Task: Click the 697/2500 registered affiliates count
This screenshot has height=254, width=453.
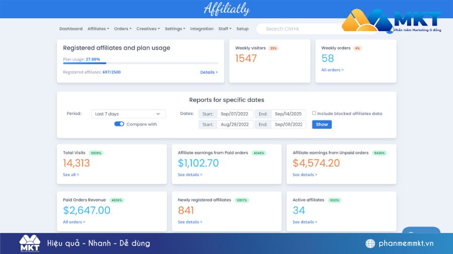Action: [x=112, y=72]
